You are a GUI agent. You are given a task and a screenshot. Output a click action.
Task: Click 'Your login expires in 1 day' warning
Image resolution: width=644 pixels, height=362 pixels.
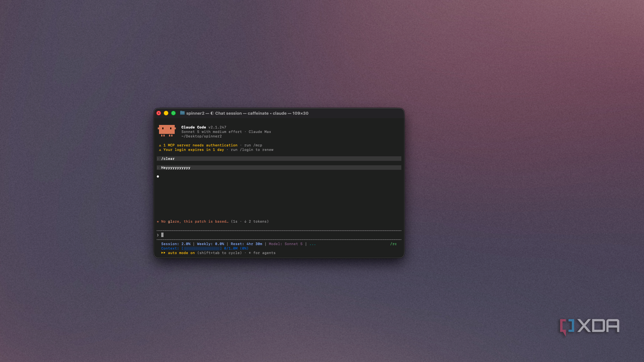click(x=194, y=150)
